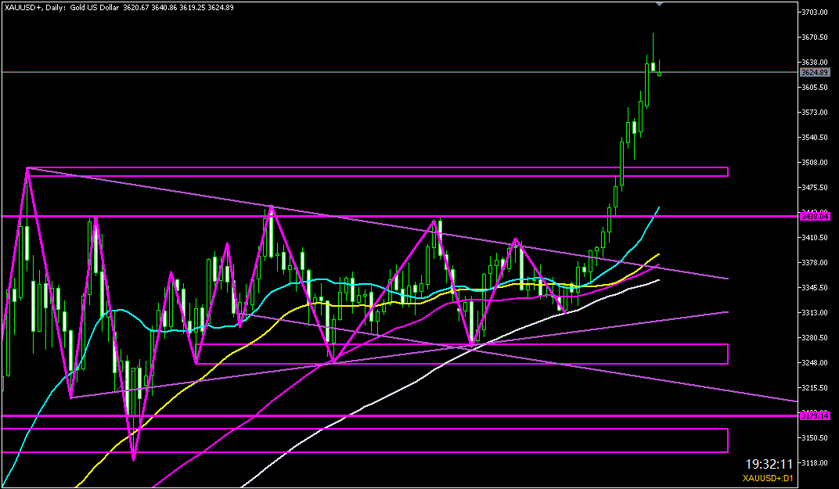
Task: Select the magenta 3179.14 price level tag
Action: coord(815,415)
